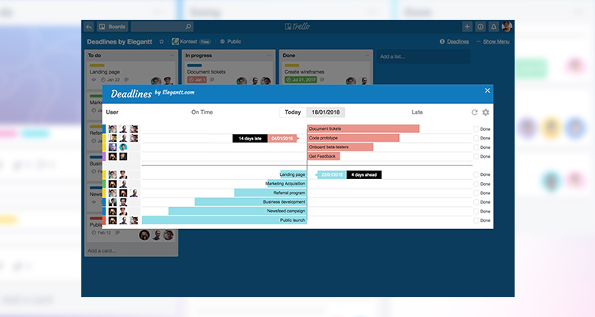Click the search magnifier icon

188,26
